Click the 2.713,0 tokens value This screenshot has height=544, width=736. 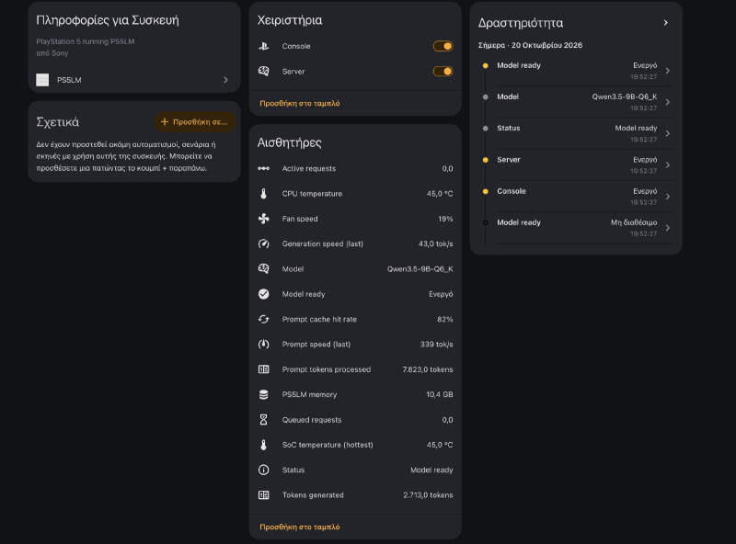428,495
